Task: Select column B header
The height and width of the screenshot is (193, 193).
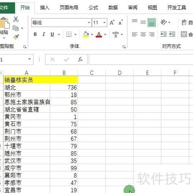Action: pos(64,73)
